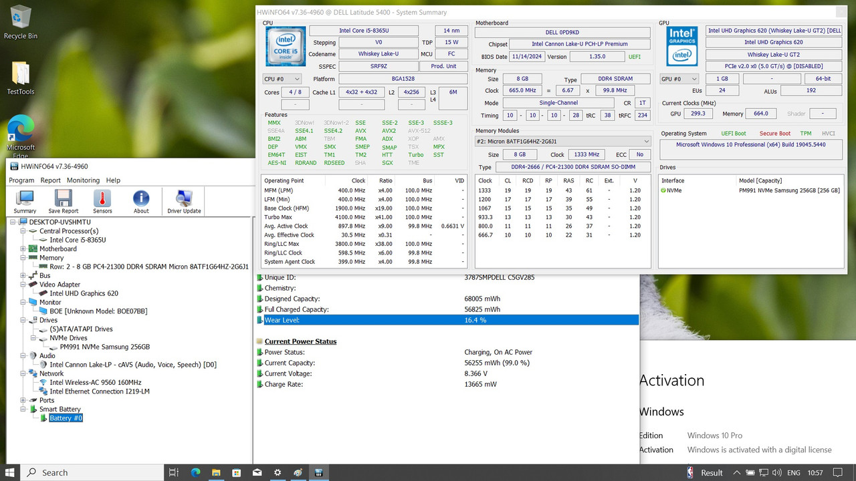Select Intel Ethernet Connection I219-LM item
856x481 pixels.
pos(100,391)
